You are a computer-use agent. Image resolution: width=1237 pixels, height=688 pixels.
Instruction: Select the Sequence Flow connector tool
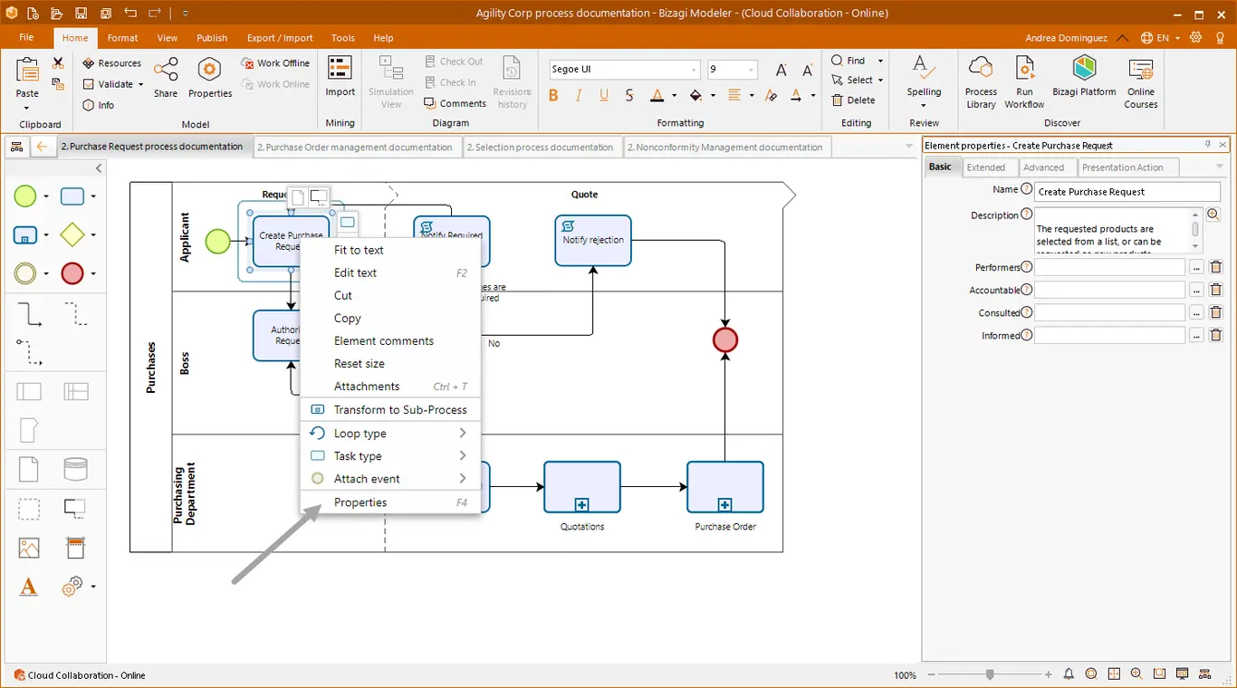coord(30,314)
